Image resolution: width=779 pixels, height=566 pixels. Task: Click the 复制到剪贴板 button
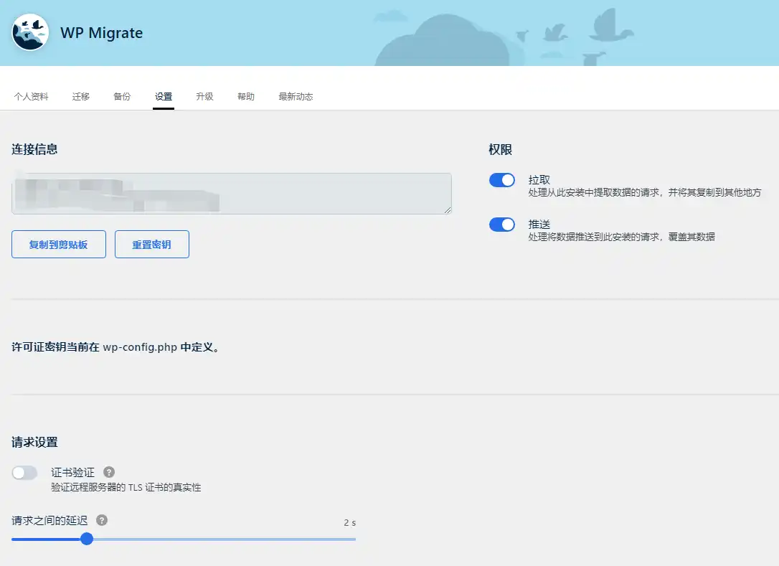pos(58,244)
